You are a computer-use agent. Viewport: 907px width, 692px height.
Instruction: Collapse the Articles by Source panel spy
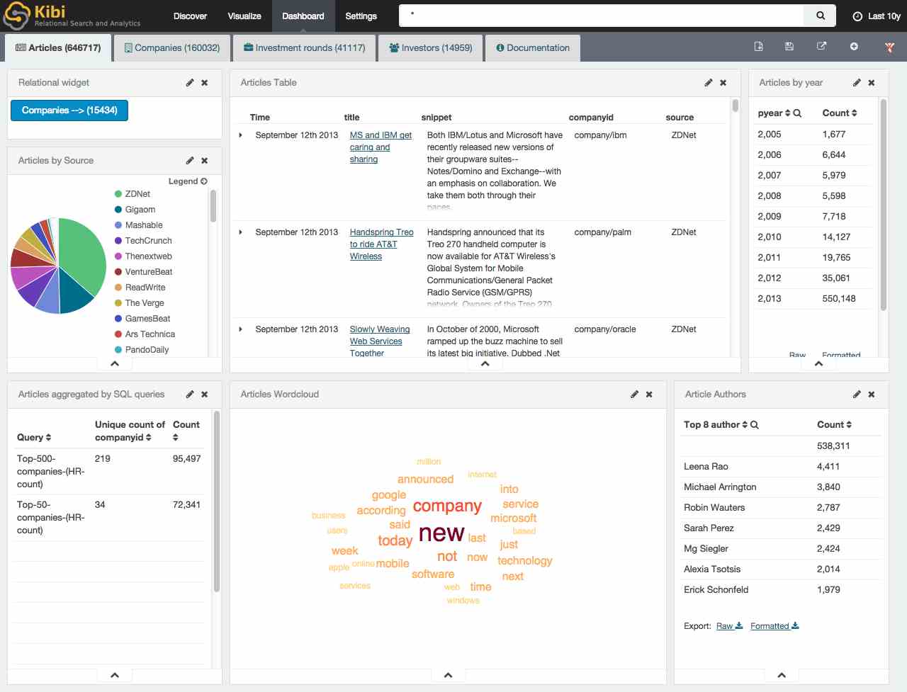click(115, 363)
